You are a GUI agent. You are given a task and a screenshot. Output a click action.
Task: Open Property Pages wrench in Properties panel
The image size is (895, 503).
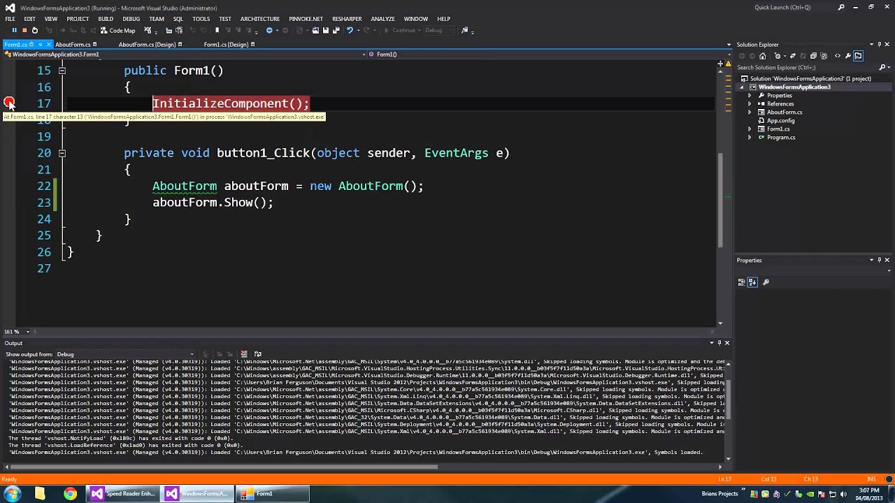pos(766,282)
